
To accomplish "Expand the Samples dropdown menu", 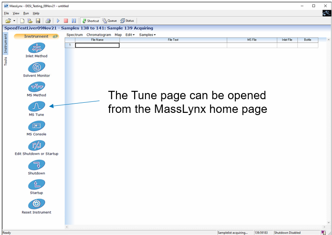I will tap(147, 35).
